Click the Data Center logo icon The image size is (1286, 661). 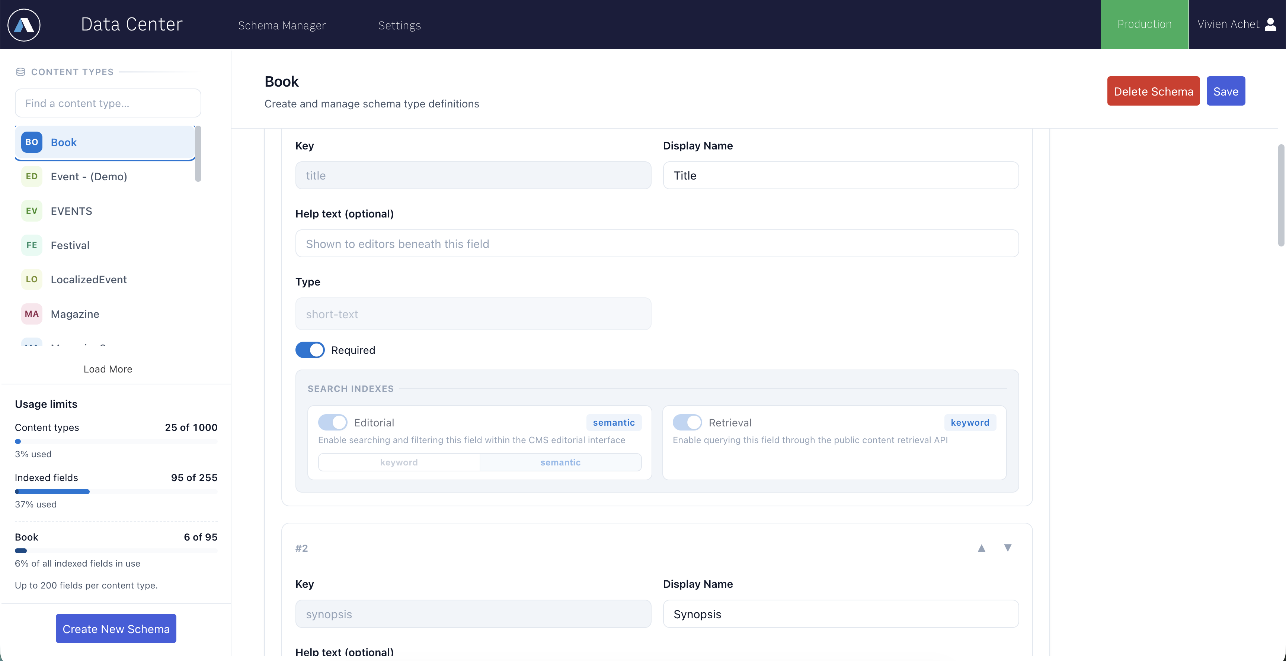pyautogui.click(x=24, y=25)
